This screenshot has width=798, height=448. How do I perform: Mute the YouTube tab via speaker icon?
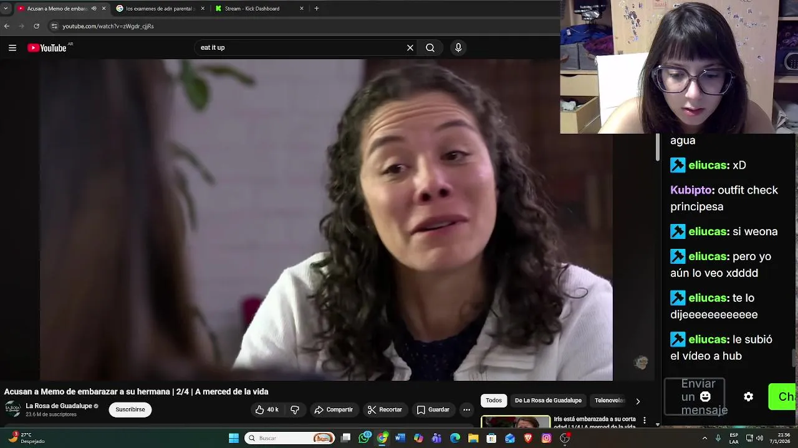[x=94, y=9]
